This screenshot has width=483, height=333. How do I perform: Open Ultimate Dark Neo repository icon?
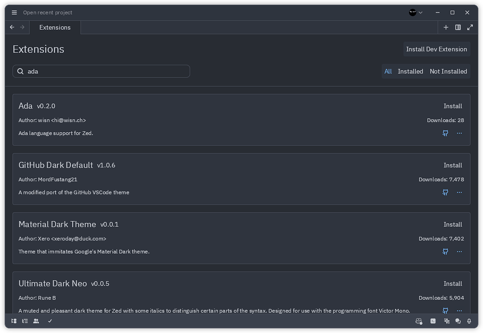coord(445,310)
